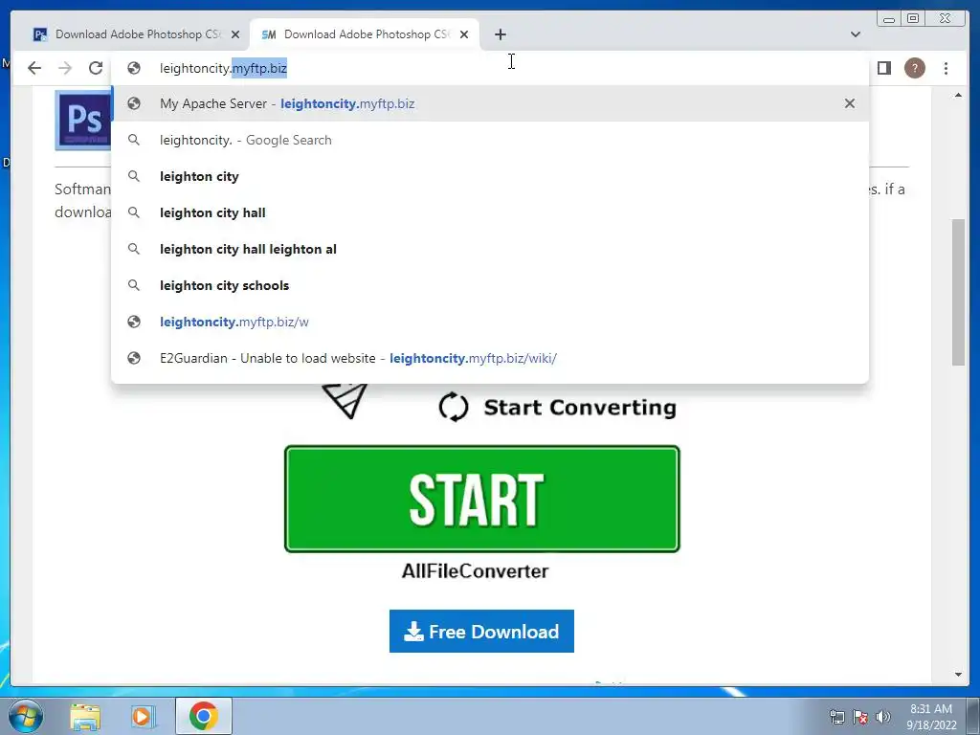Viewport: 980px width, 735px height.
Task: Open a new tab with the plus button
Action: click(x=500, y=34)
